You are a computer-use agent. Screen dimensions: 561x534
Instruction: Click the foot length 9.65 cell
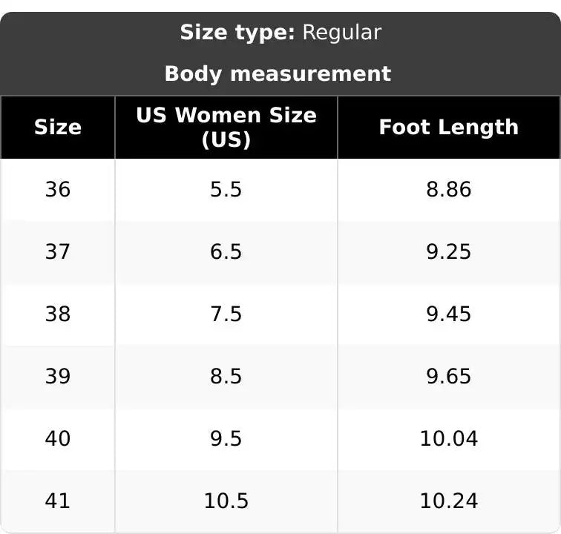pos(449,376)
